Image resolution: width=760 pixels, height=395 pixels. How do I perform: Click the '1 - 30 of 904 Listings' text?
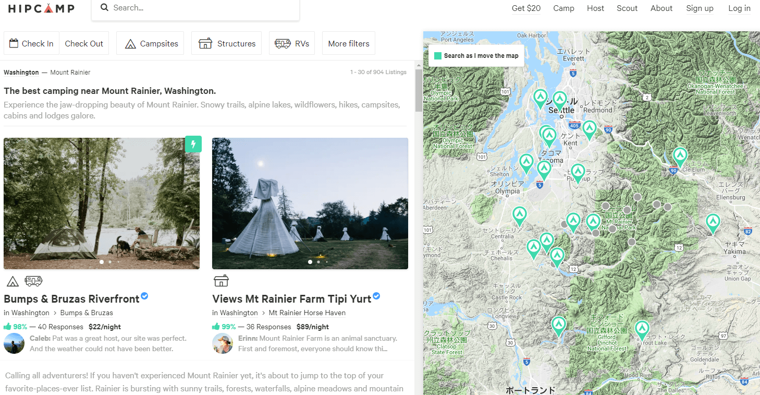(x=378, y=73)
